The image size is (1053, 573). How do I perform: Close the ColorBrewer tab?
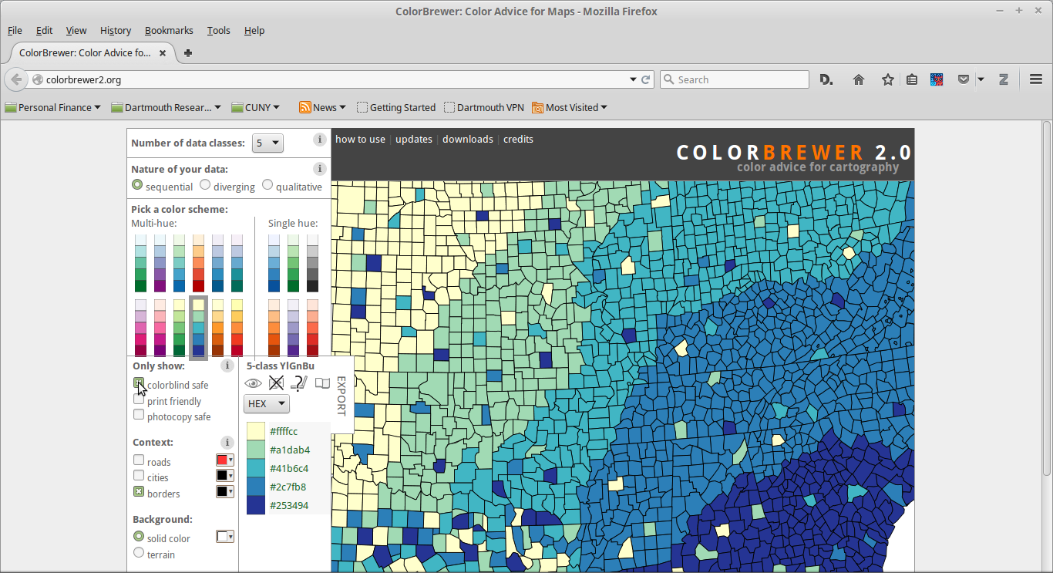163,53
